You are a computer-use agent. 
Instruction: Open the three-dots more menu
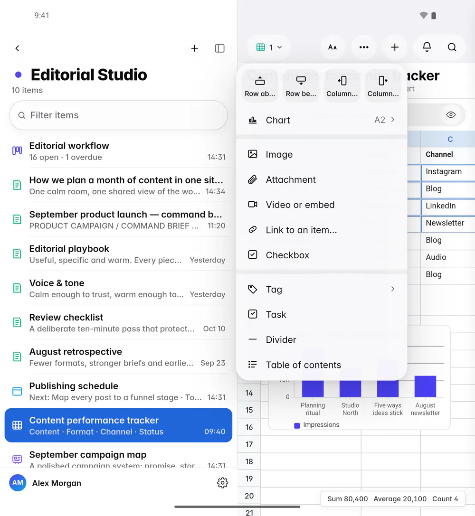(x=364, y=47)
